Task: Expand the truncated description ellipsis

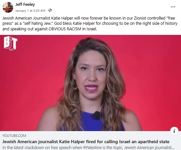Action: (173, 148)
